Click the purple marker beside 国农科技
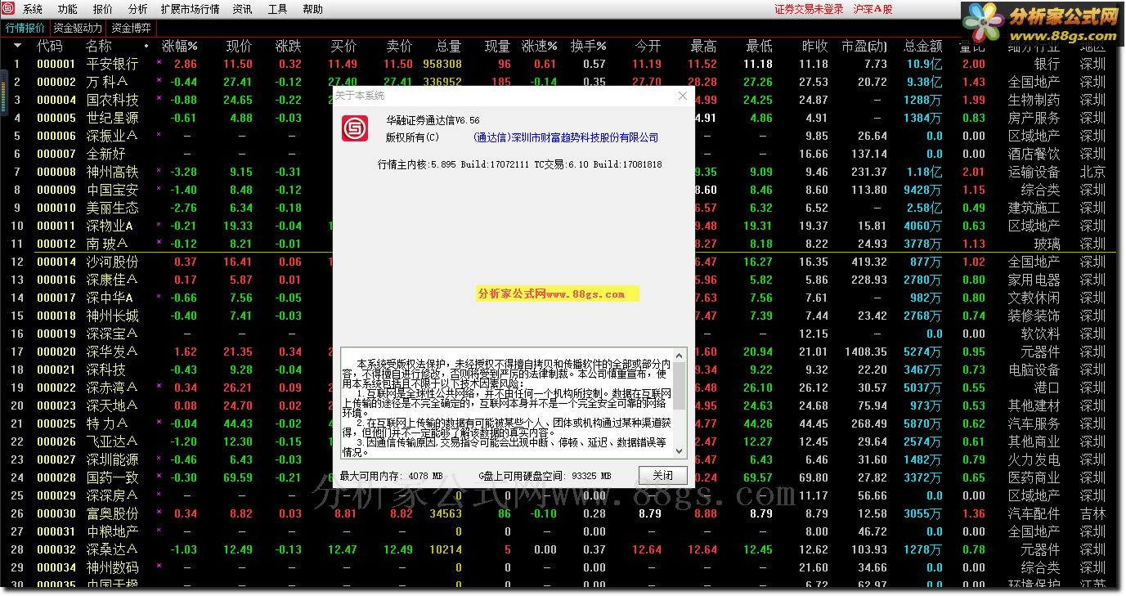1126x596 pixels. (159, 99)
